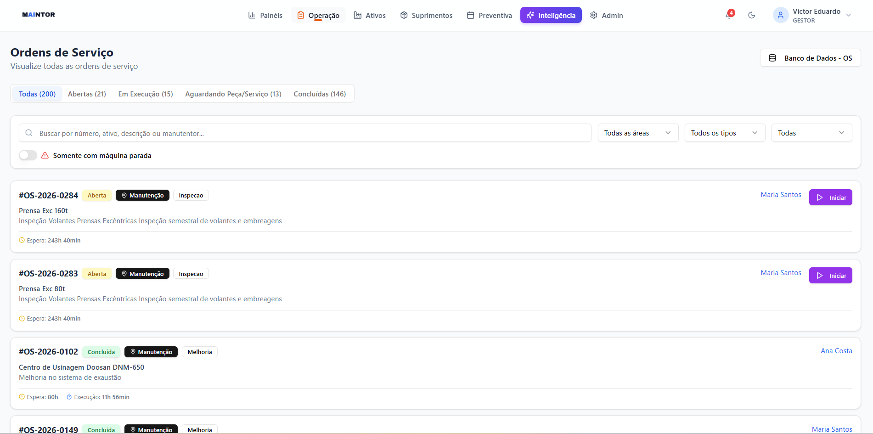Open the notifications bell icon
Screen dimensions: 873x434
pyautogui.click(x=729, y=15)
